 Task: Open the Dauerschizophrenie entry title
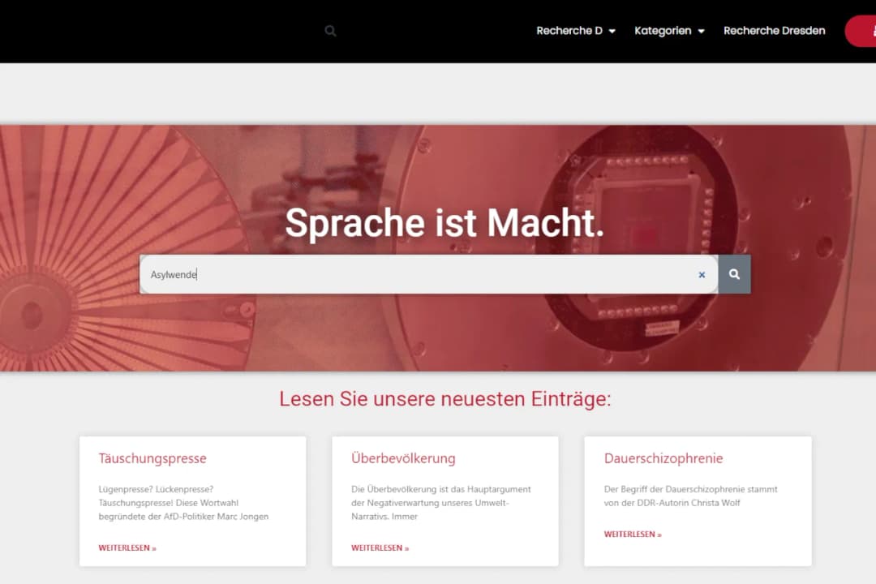pyautogui.click(x=663, y=458)
